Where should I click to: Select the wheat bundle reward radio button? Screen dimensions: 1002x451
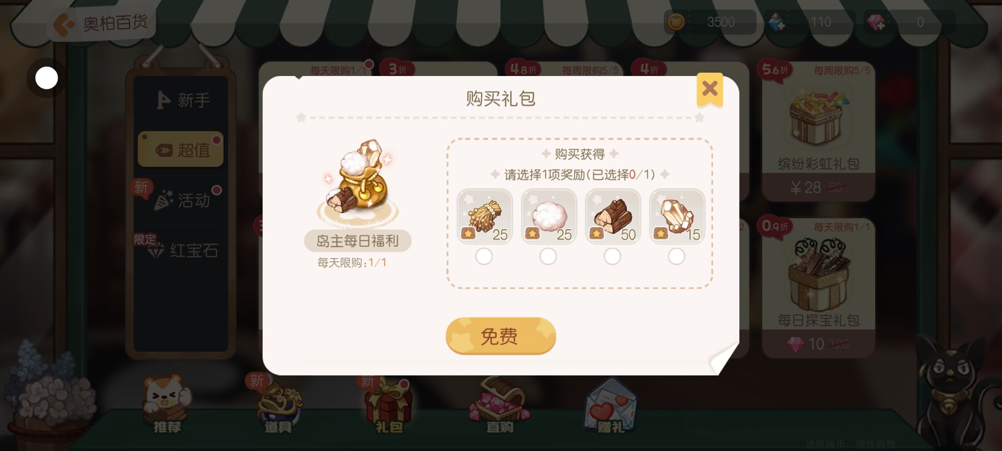(x=484, y=256)
